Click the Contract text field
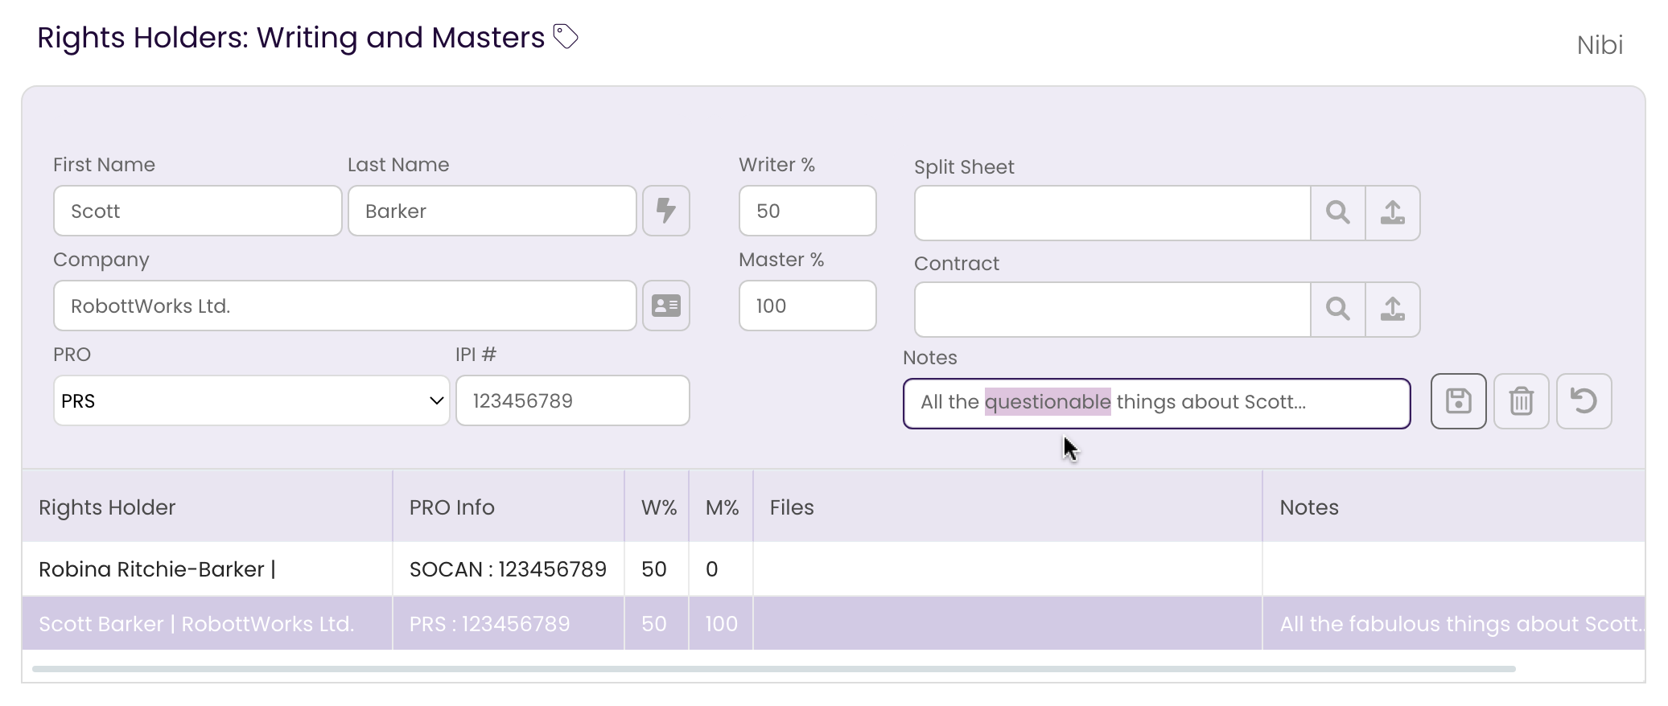1668x706 pixels. [x=1113, y=310]
